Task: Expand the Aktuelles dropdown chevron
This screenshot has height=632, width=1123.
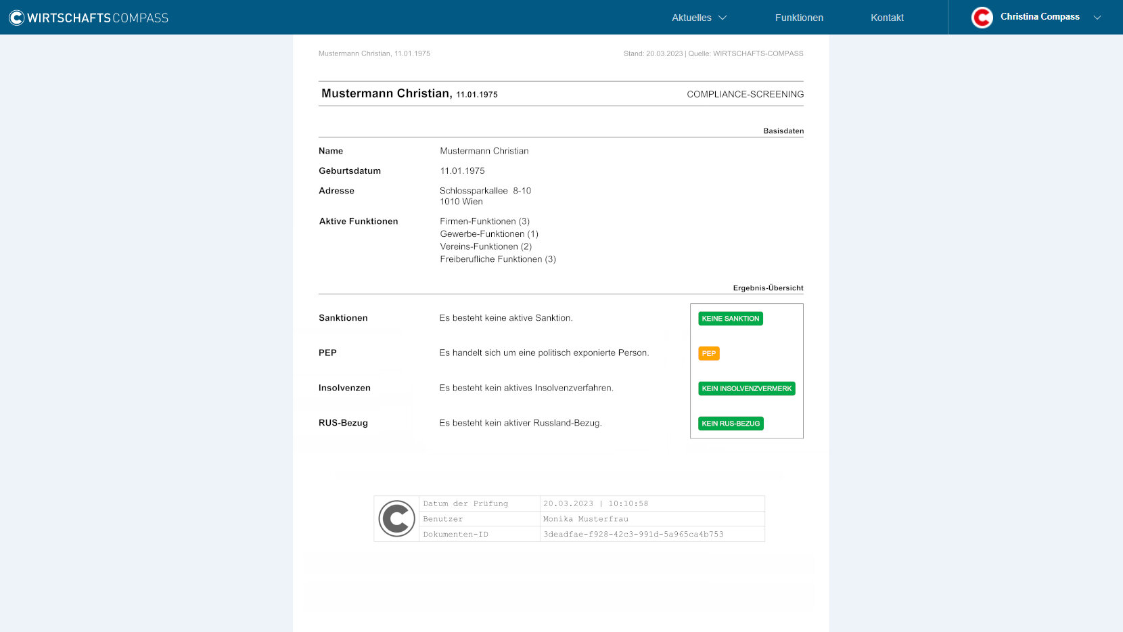Action: 723,18
